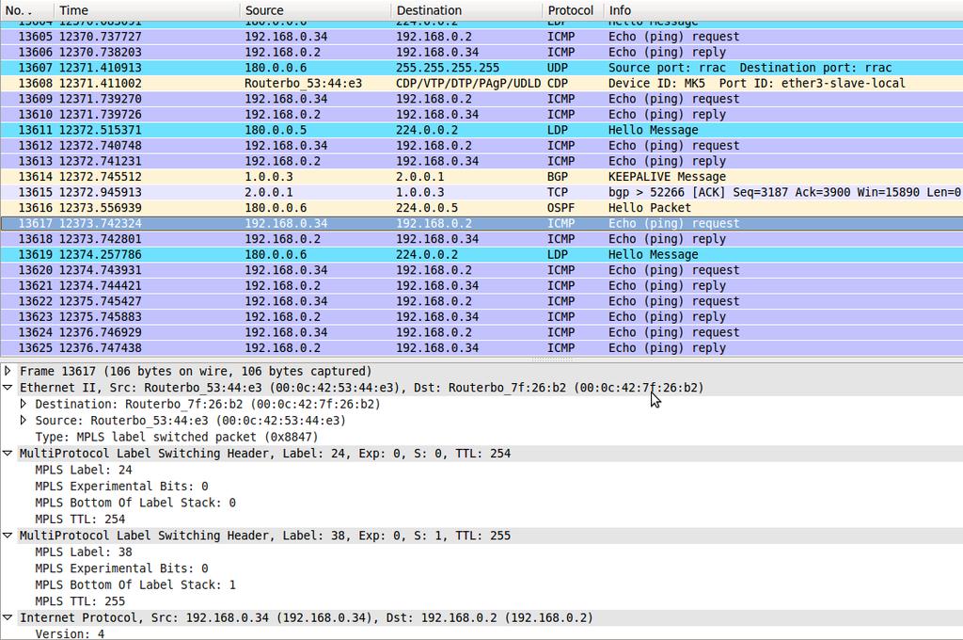Select packet 13611 LDP Hello from 180.0.0.5
This screenshot has width=963, height=640.
[481, 130]
